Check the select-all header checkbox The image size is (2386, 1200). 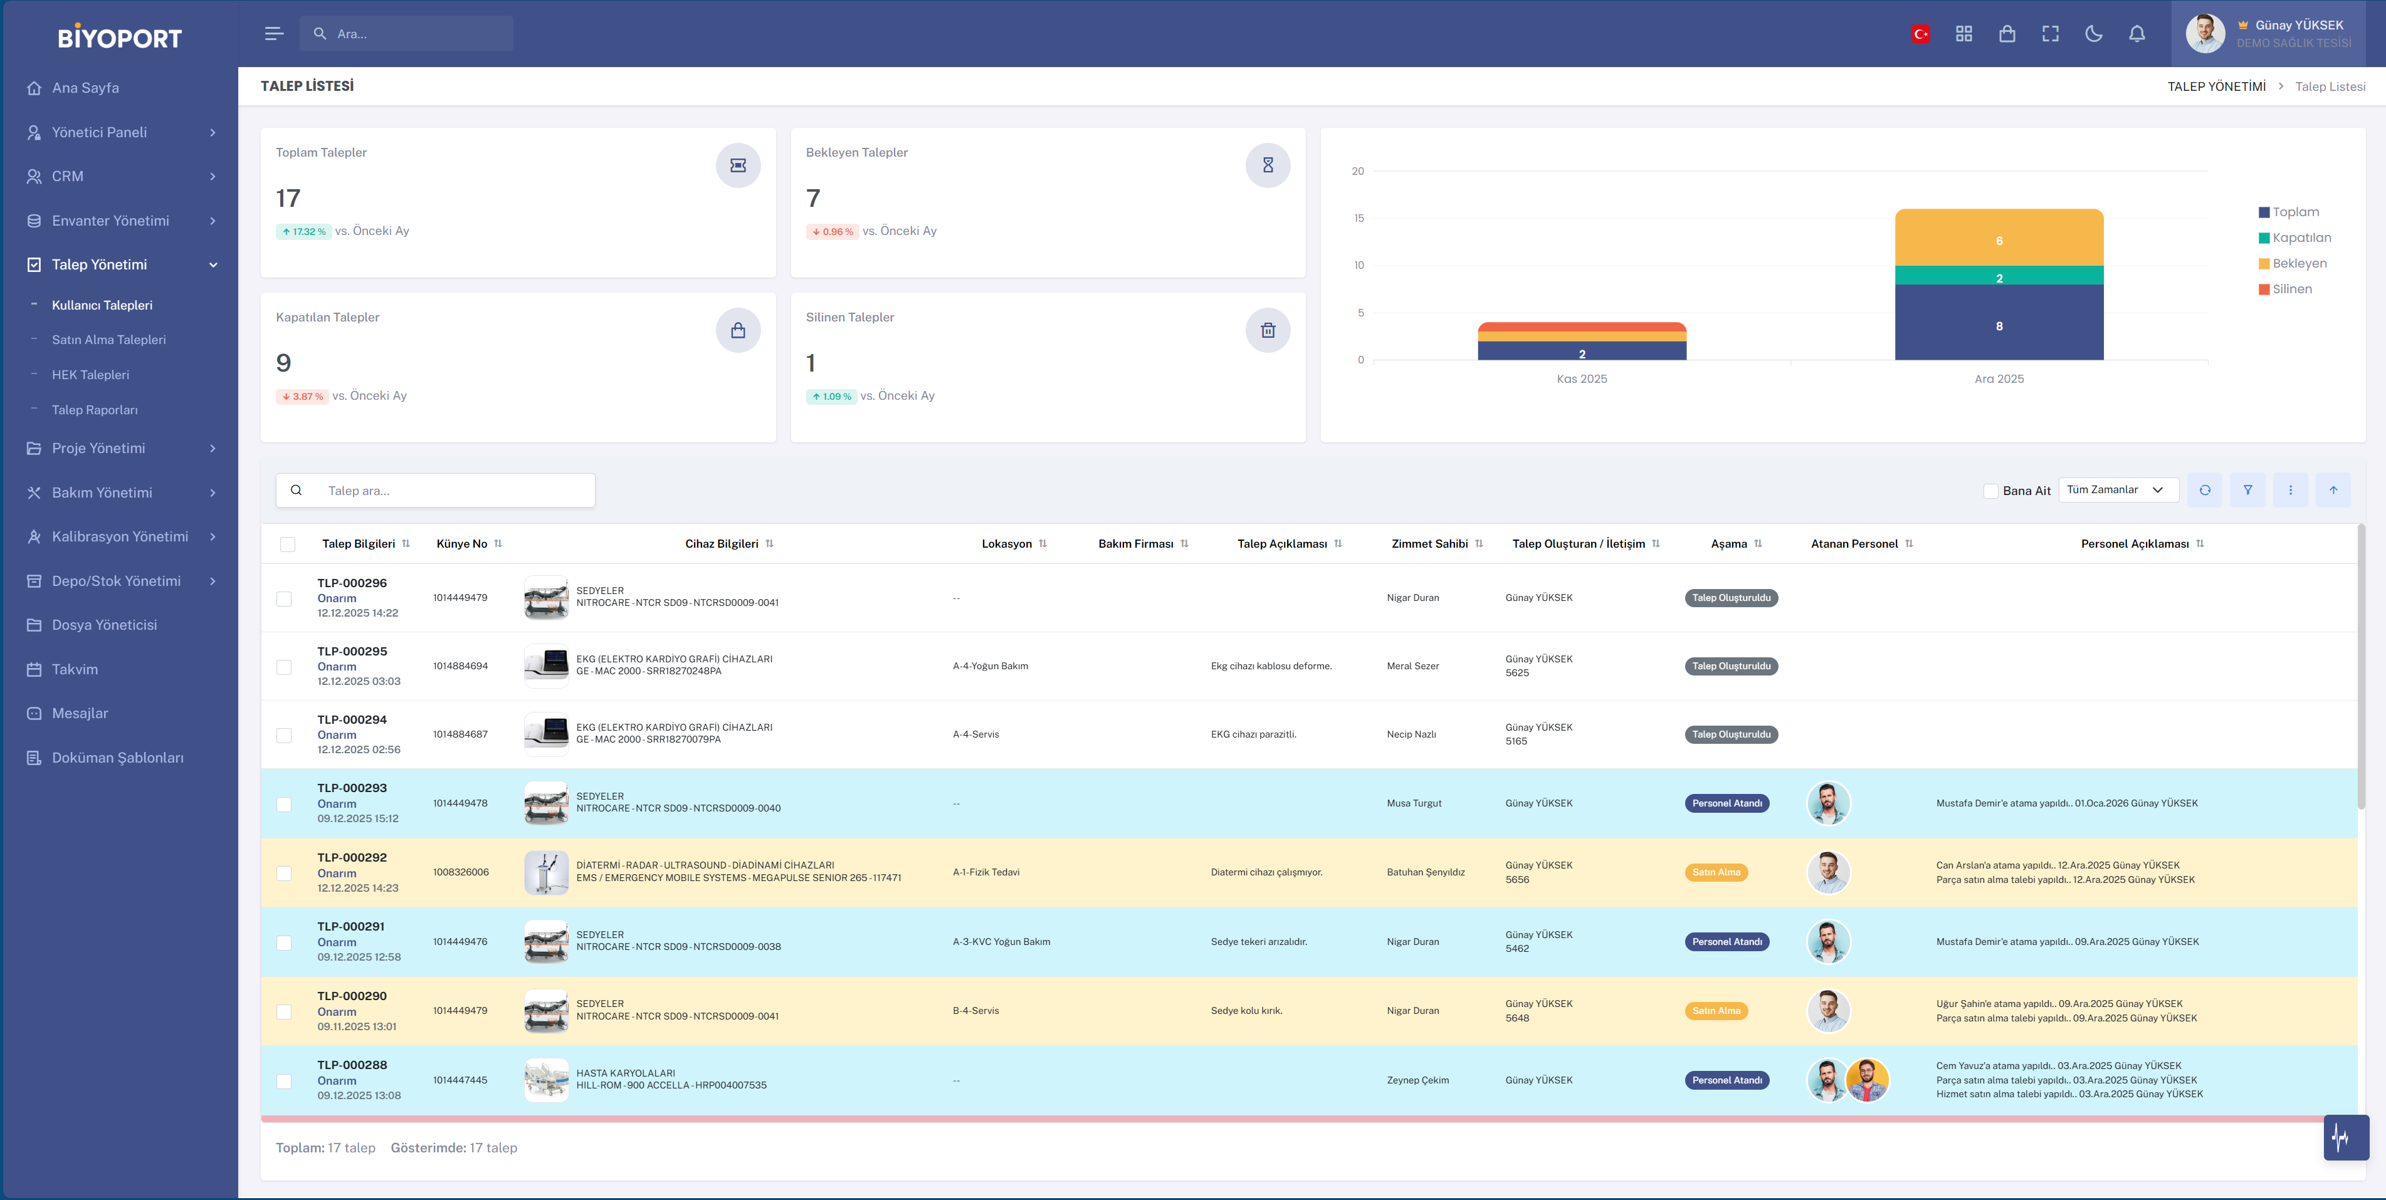(x=287, y=545)
